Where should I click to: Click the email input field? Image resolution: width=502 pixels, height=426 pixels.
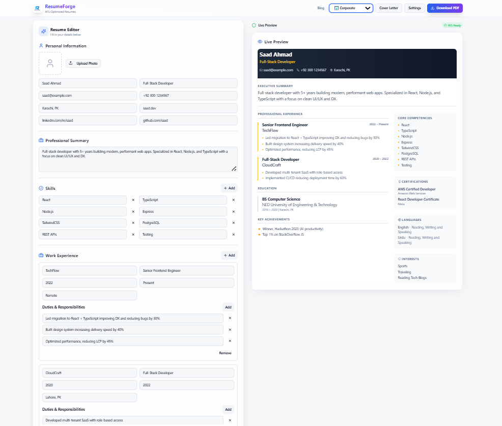[x=87, y=95]
